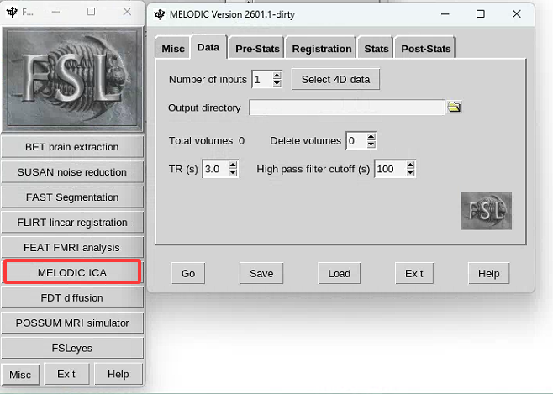The width and height of the screenshot is (553, 394).
Task: Launch FEAT FMRI analysis
Action: [x=72, y=247]
